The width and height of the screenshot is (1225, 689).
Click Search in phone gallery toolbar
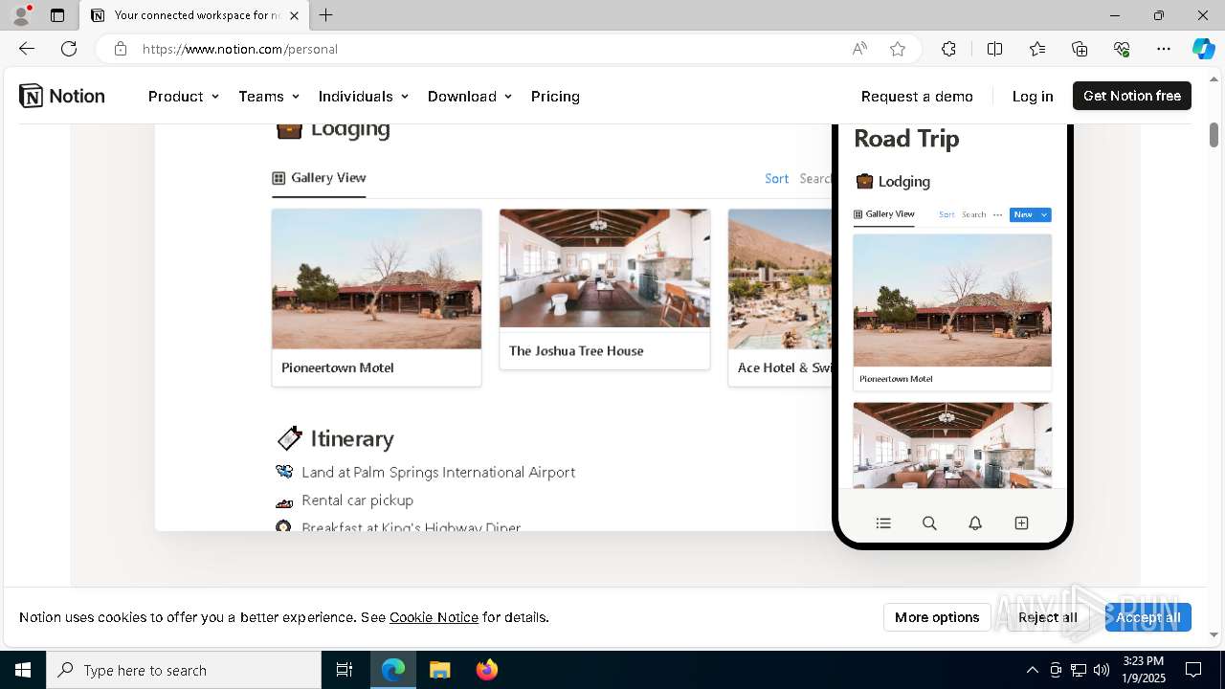[973, 214]
